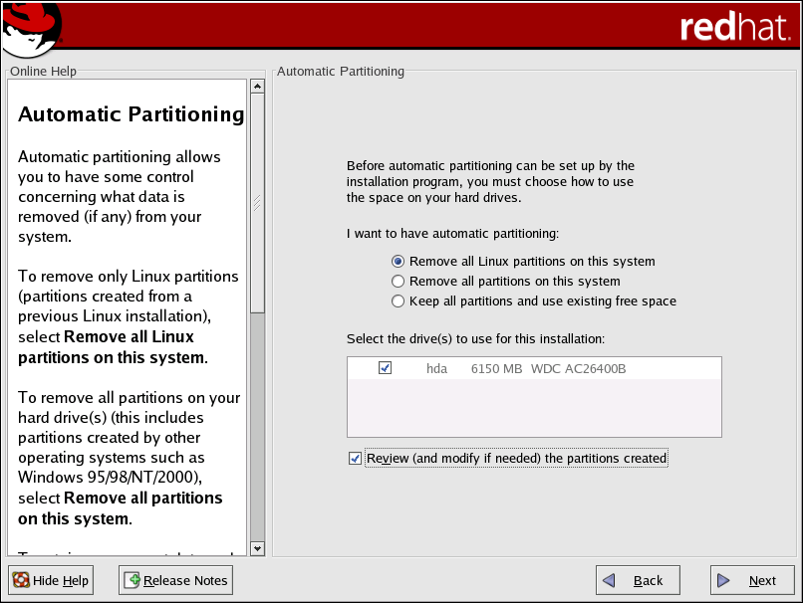
Task: Click the right arrow icon on Next
Action: pyautogui.click(x=725, y=580)
